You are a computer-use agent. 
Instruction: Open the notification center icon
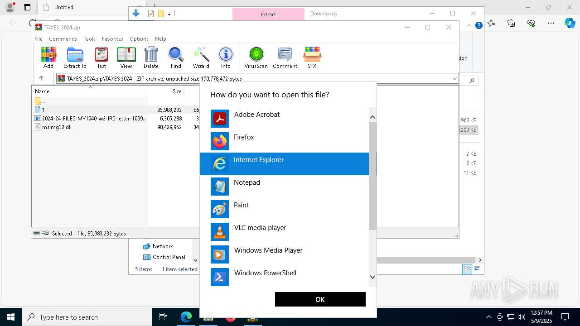(565, 317)
